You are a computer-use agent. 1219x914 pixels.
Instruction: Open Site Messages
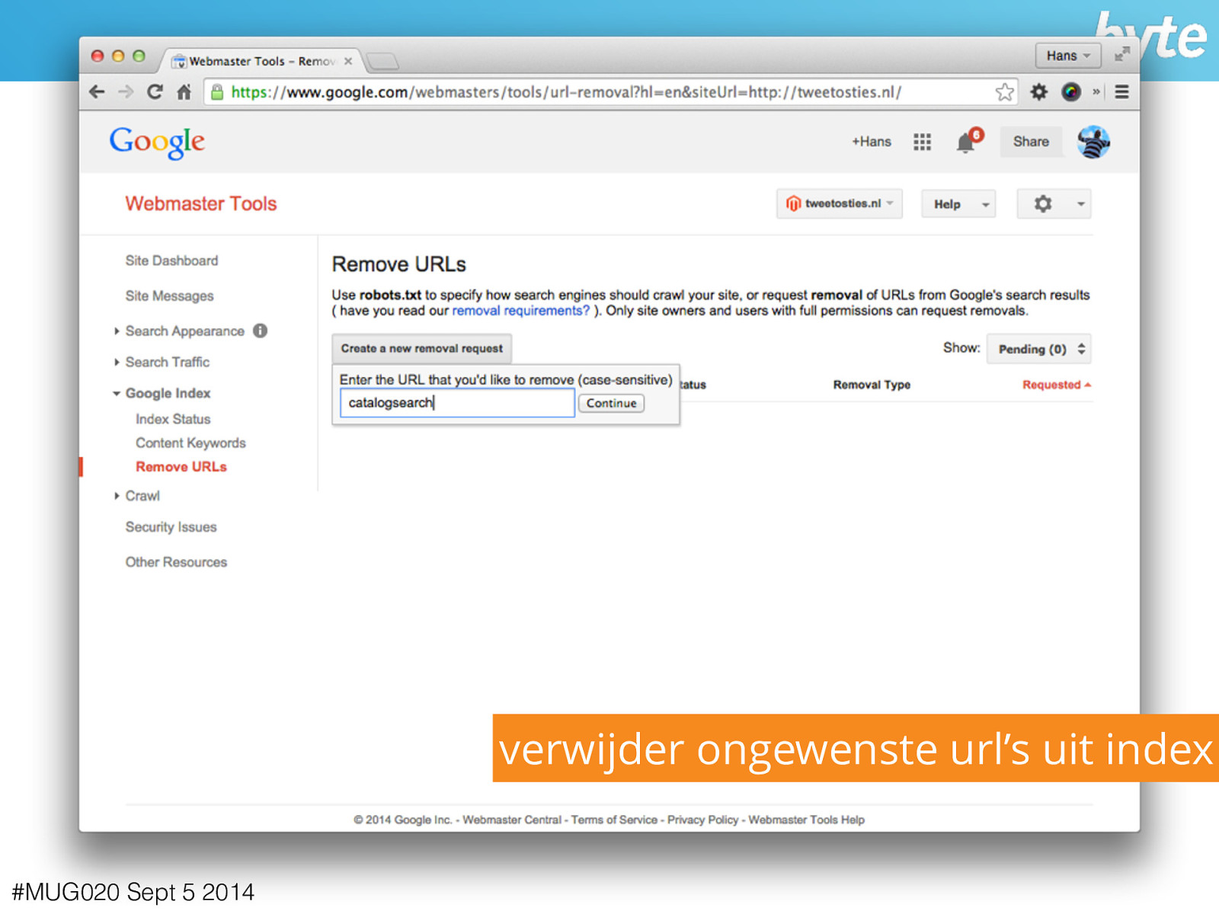[169, 296]
